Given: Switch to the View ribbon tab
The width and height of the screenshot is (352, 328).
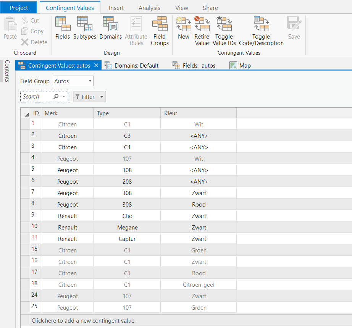Looking at the screenshot, I should point(182,8).
